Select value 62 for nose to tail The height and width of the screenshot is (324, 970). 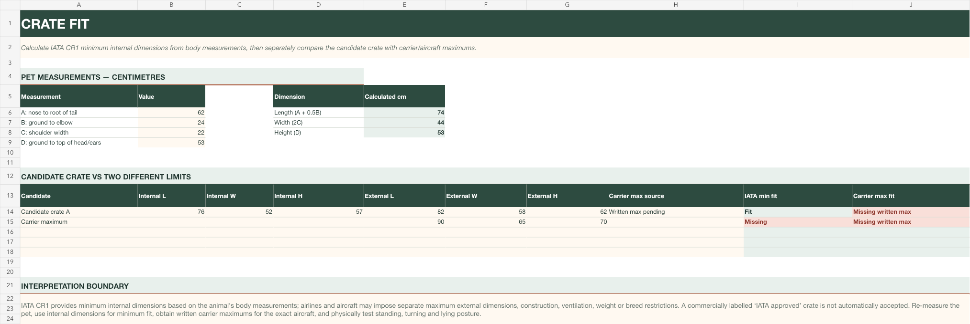click(x=171, y=113)
